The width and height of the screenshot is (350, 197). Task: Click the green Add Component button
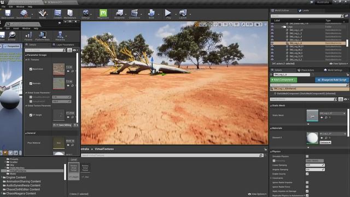[283, 80]
